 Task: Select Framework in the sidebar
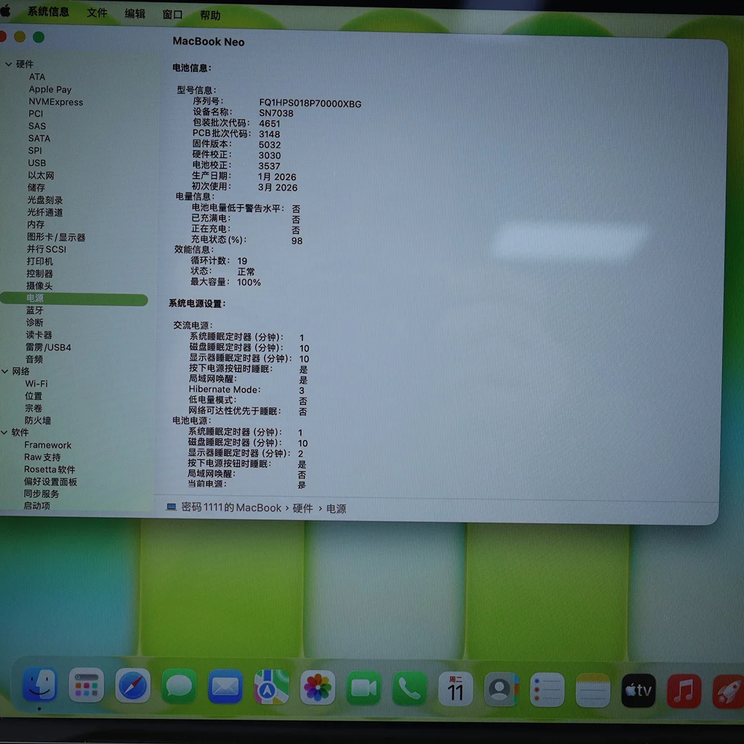[48, 445]
